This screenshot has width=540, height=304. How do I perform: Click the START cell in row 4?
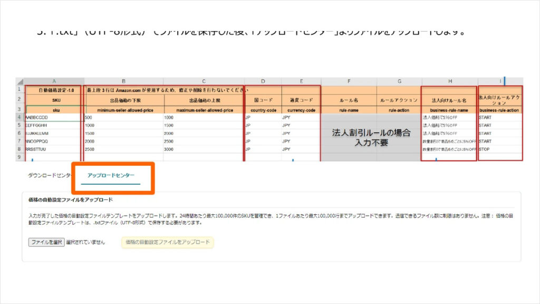[x=499, y=118]
